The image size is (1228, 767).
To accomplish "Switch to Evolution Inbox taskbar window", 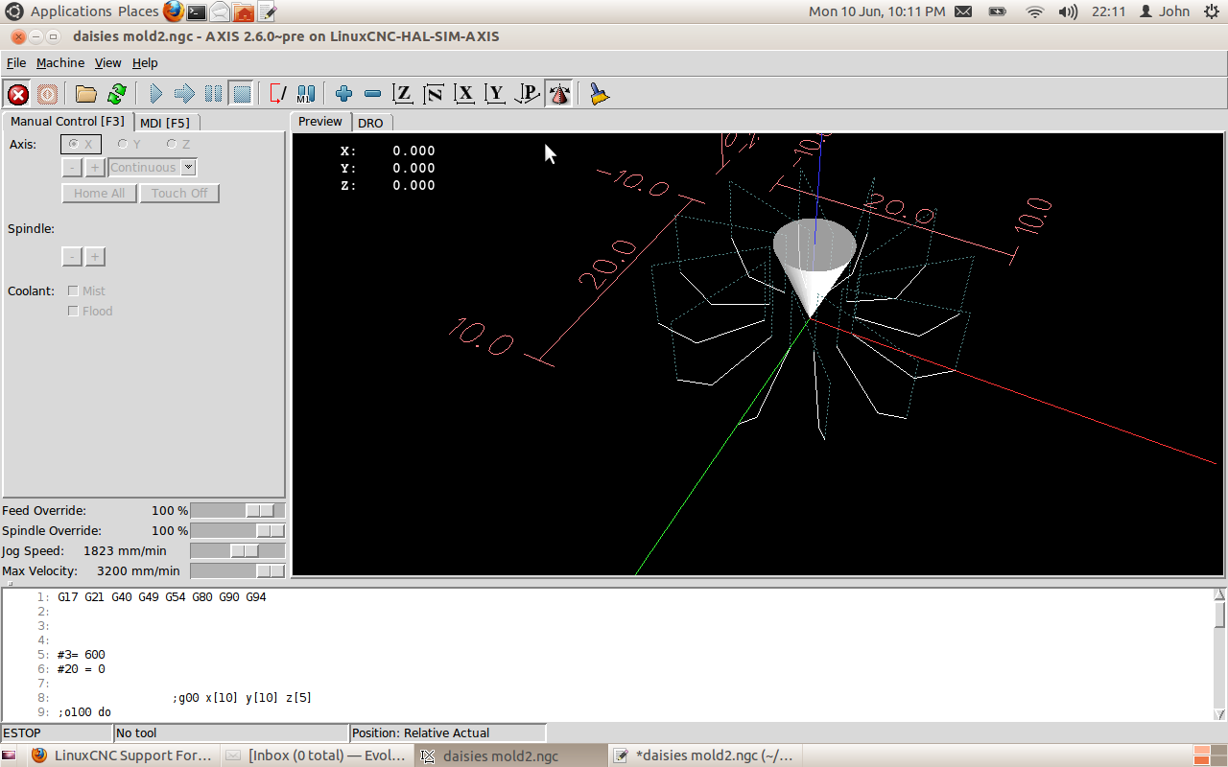I will coord(318,755).
